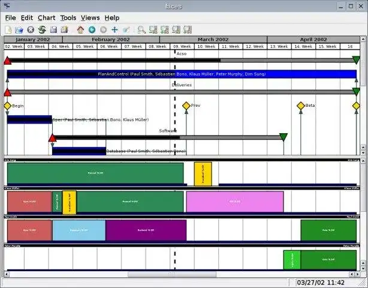Click the green end triangle of Software summary

283,137
